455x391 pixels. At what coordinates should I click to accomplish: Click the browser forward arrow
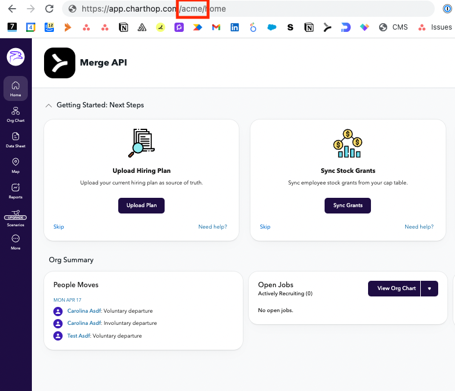[x=31, y=9]
